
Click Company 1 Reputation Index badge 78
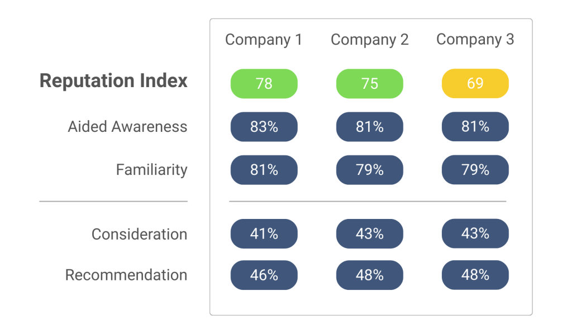tap(264, 84)
